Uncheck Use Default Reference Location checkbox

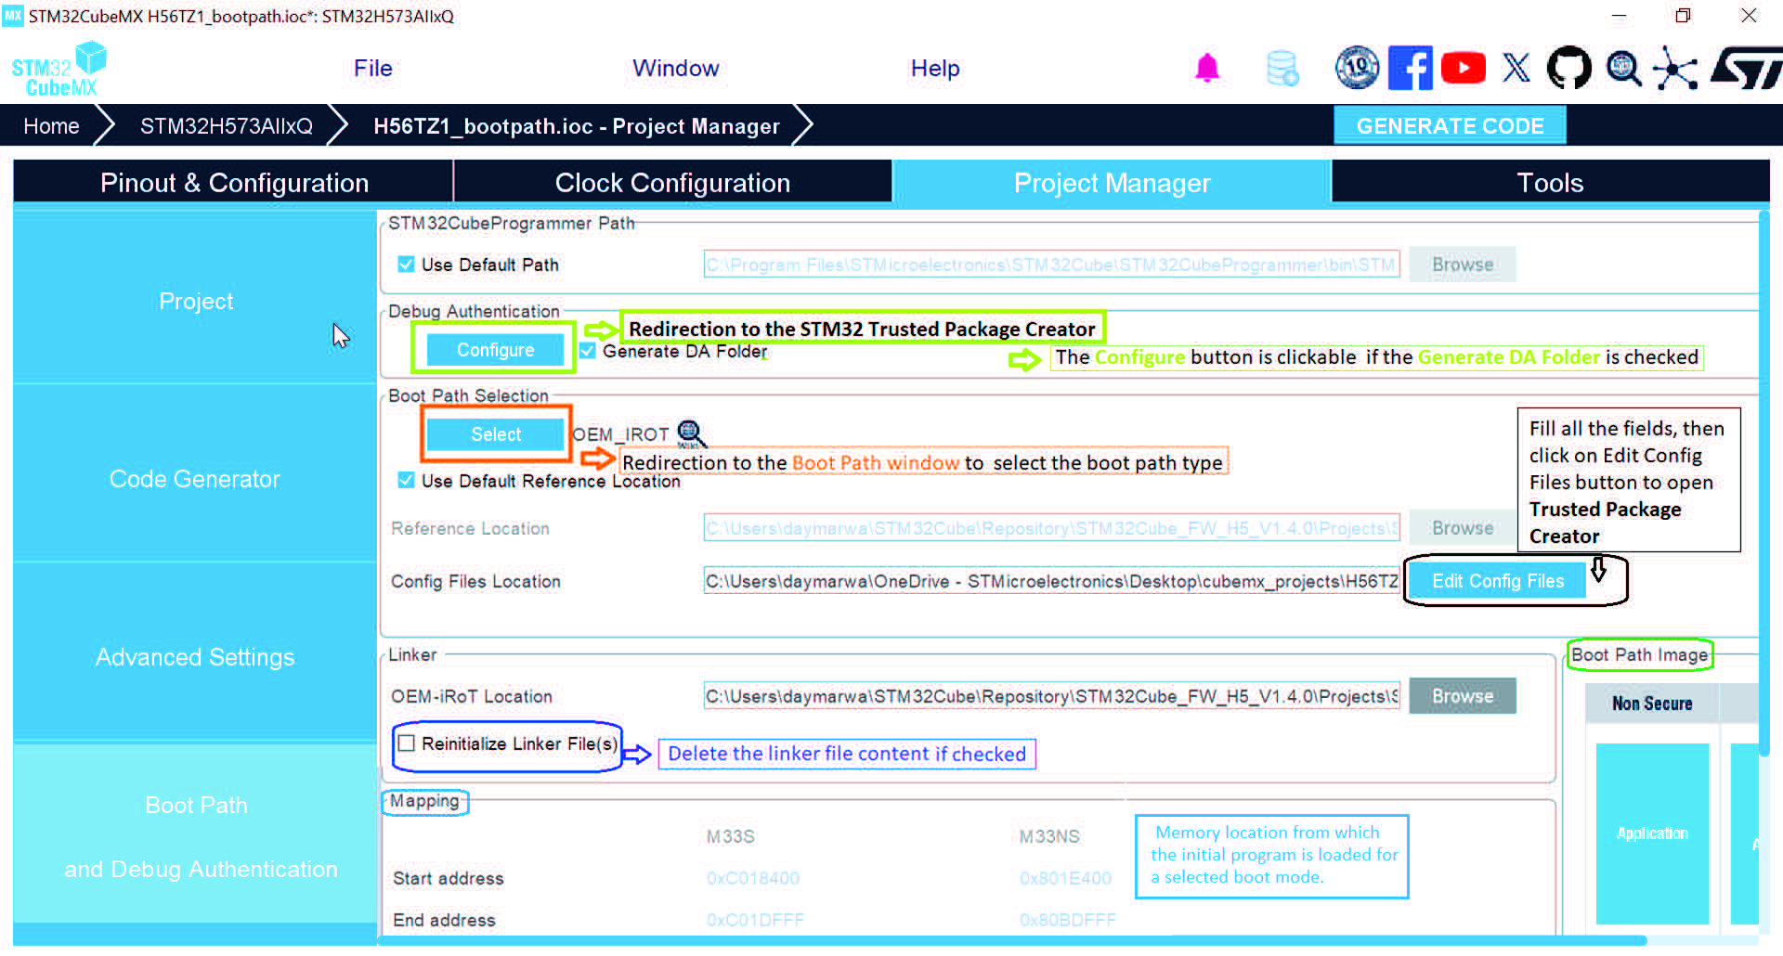click(406, 481)
